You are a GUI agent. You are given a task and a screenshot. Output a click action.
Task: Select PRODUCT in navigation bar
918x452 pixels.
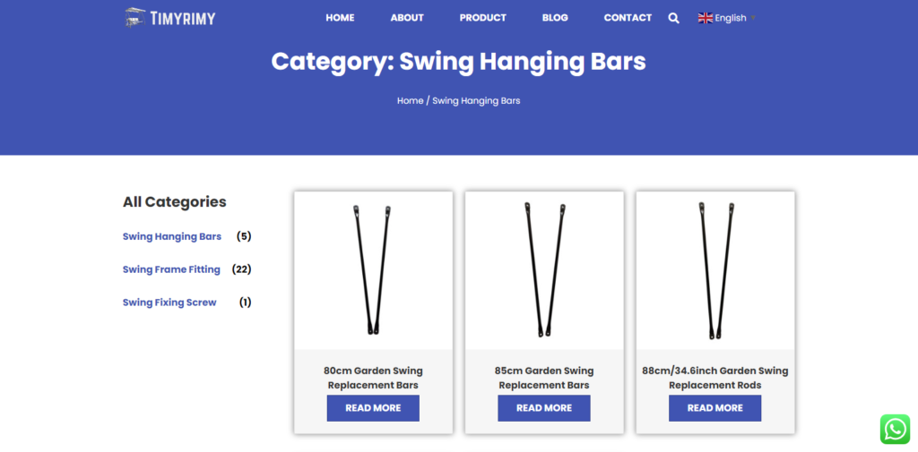click(x=482, y=18)
